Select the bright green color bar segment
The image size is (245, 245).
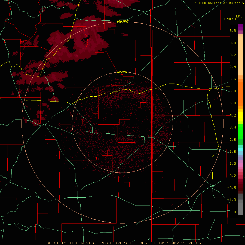240,131
